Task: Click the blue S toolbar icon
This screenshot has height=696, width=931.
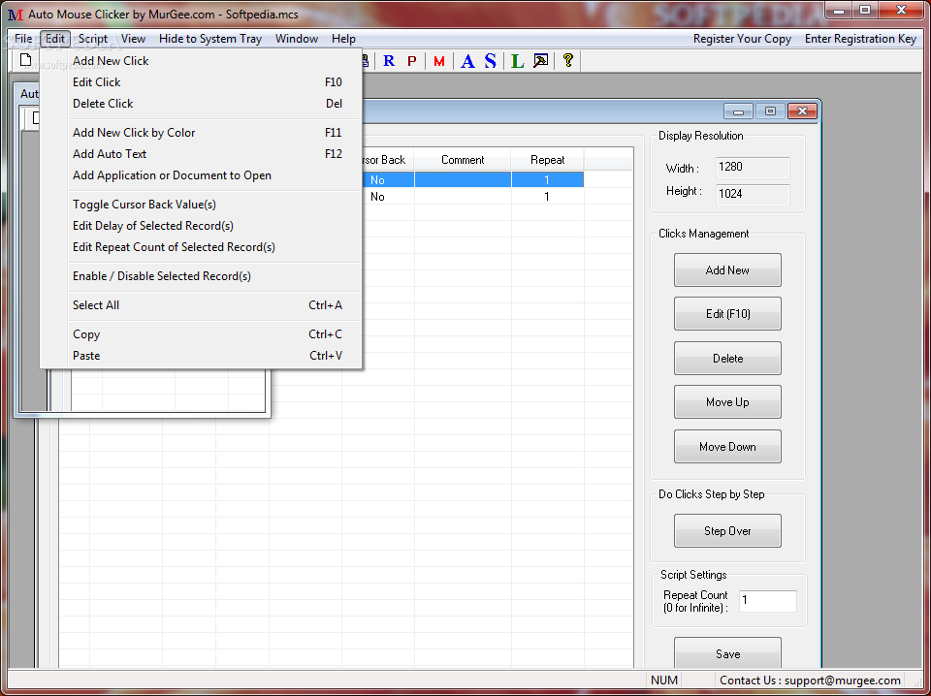Action: (x=490, y=60)
